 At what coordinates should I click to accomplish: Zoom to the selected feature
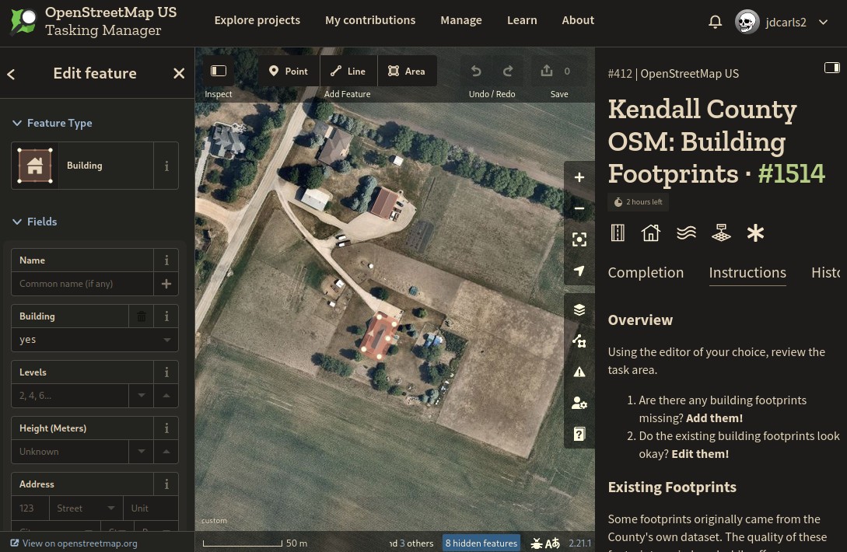(x=579, y=239)
